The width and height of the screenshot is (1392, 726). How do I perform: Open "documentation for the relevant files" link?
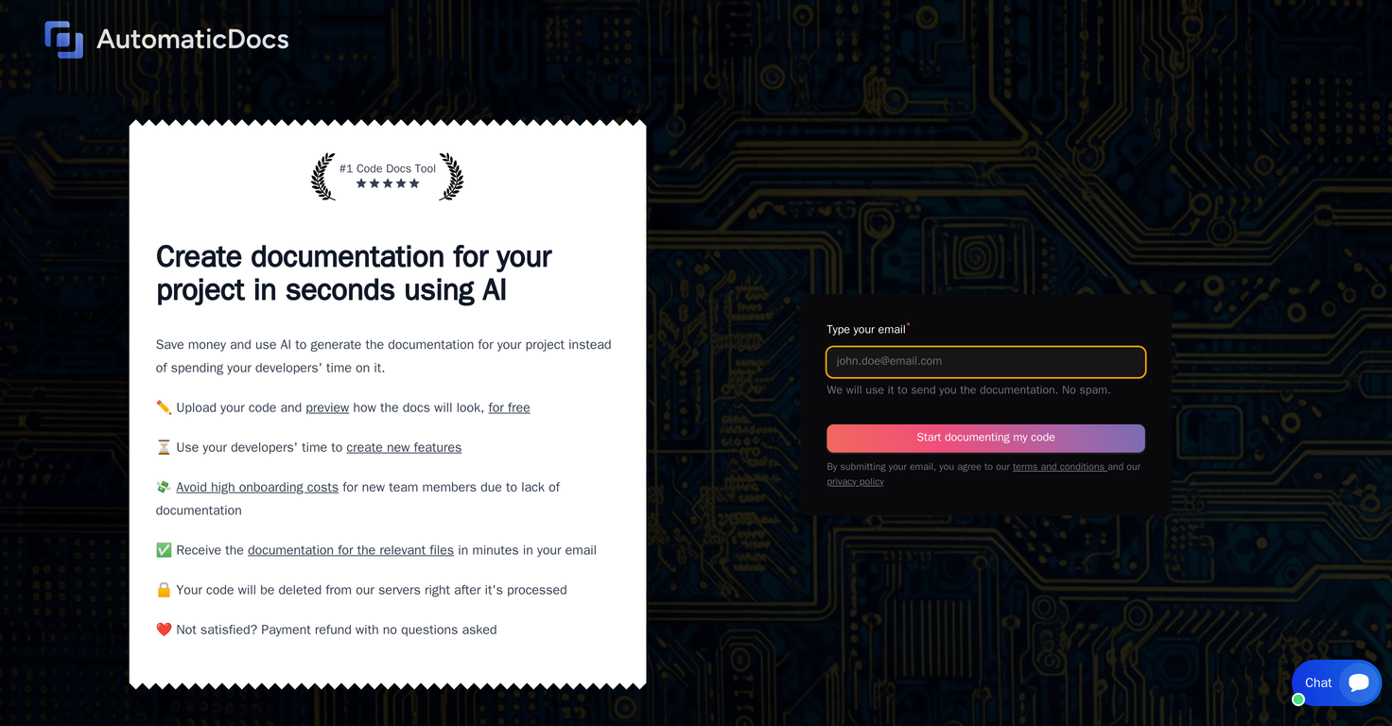[350, 549]
